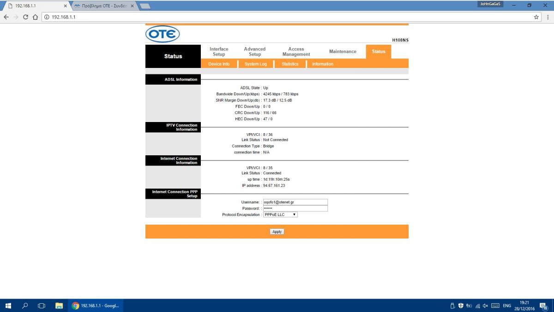Open the touch keyboard tray icon
This screenshot has height=312, width=554.
coord(495,306)
